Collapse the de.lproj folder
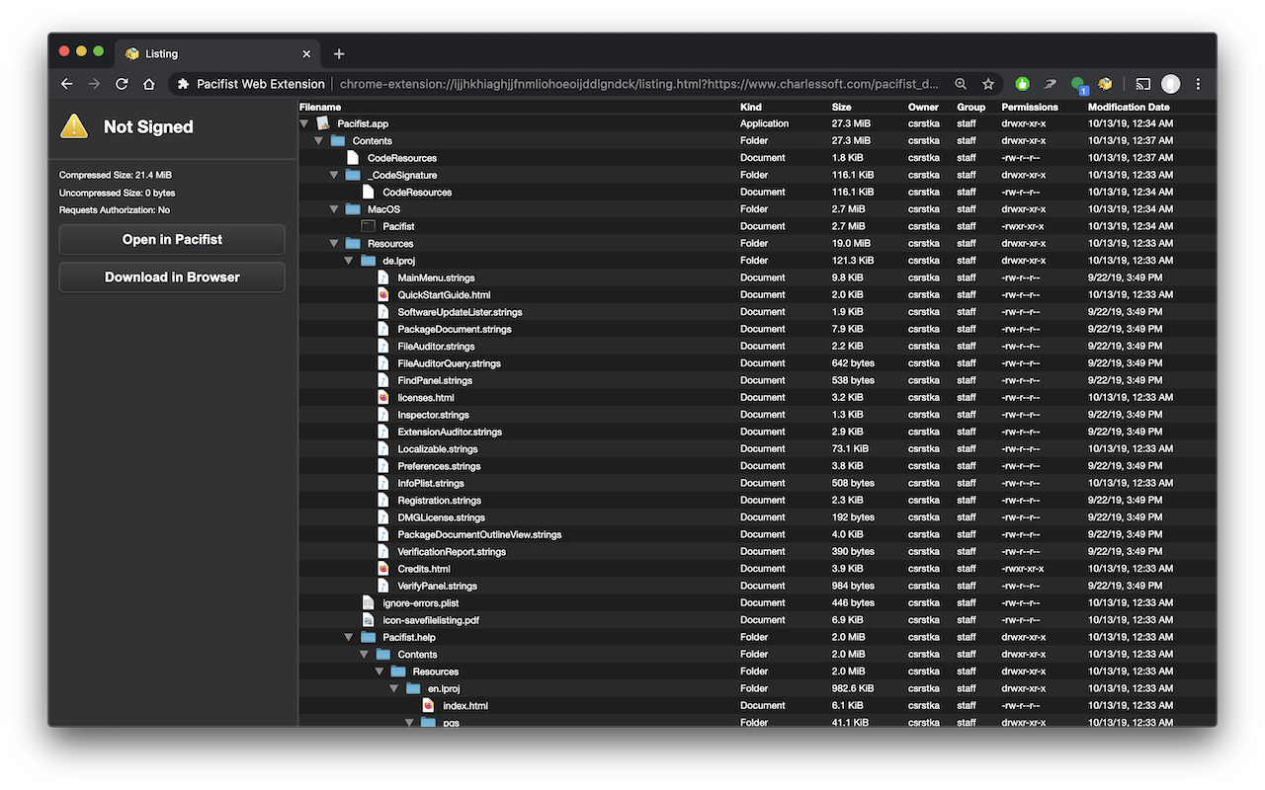This screenshot has height=790, width=1265. [349, 260]
